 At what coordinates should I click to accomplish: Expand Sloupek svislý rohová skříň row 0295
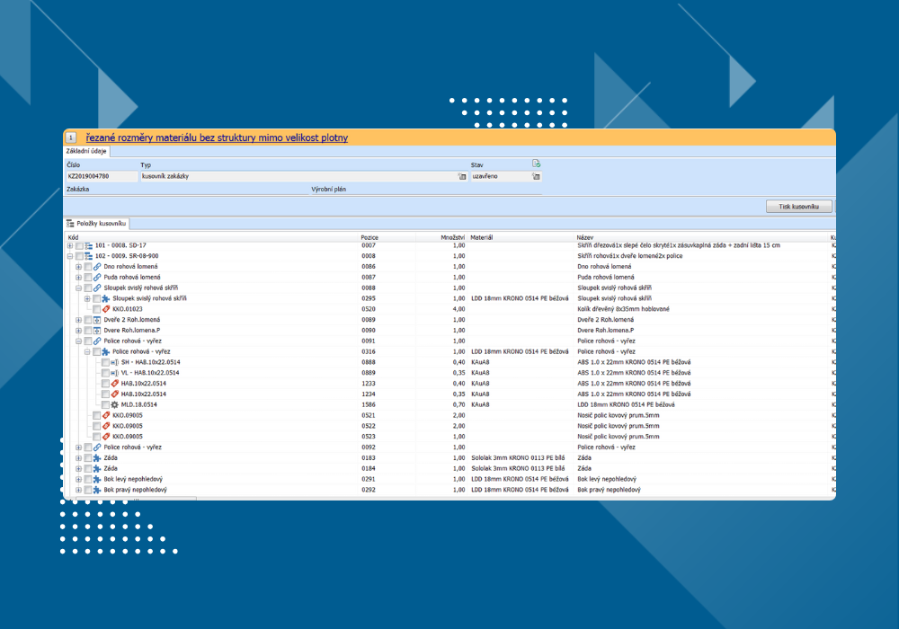[x=87, y=299]
